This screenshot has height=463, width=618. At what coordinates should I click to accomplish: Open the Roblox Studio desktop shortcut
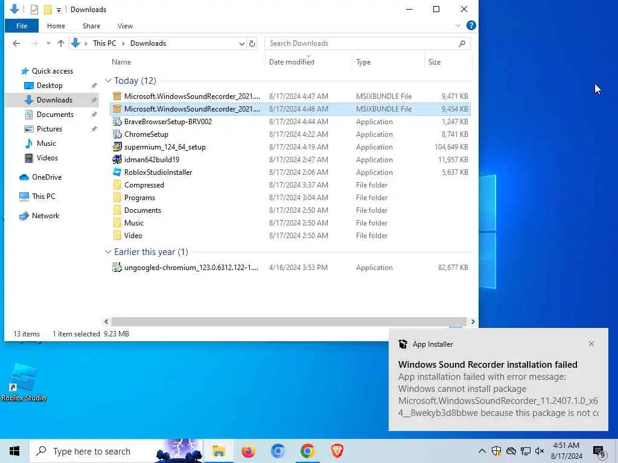tap(24, 383)
